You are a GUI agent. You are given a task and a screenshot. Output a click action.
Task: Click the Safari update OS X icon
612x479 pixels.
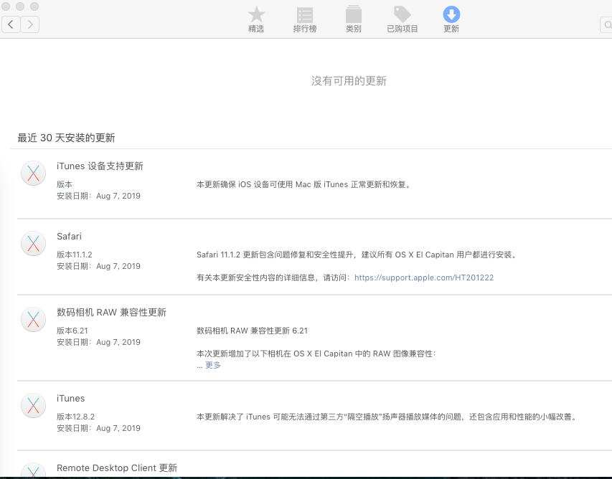(34, 244)
